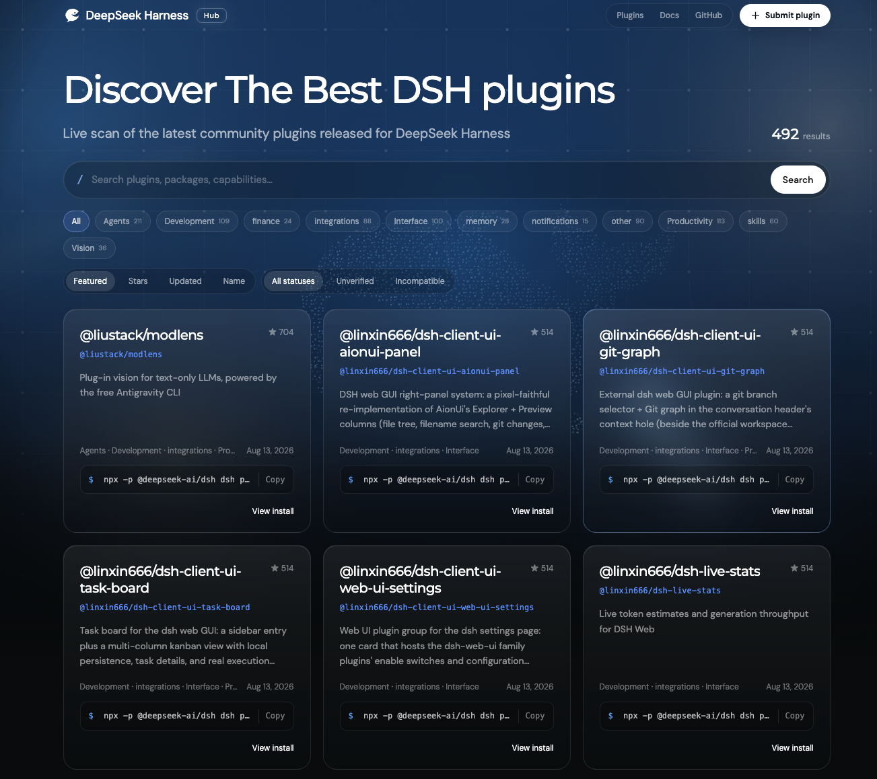Filter by the skills category
The image size is (877, 779).
pos(763,221)
